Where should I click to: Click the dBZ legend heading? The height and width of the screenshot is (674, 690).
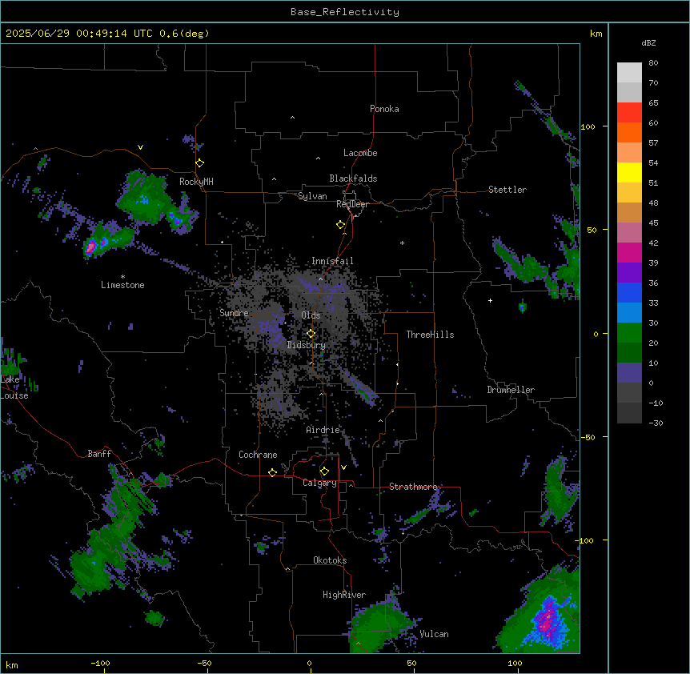648,43
